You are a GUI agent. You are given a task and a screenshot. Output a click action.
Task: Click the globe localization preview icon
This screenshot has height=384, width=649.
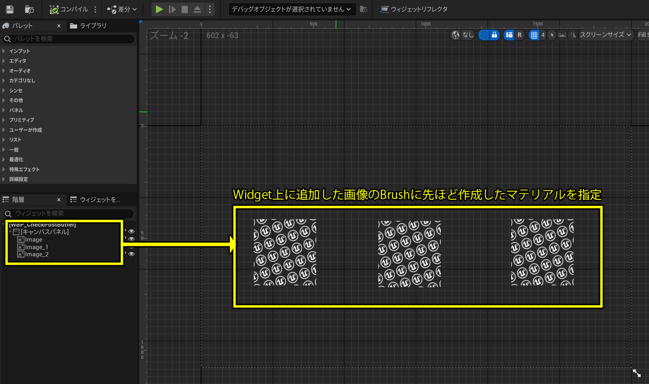455,35
